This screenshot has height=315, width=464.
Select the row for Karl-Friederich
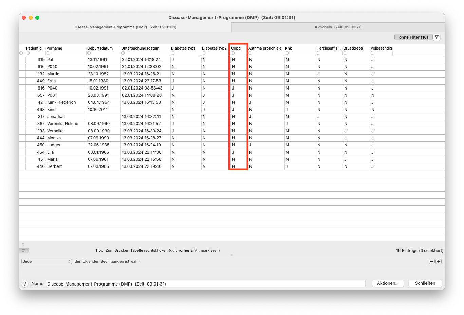(x=232, y=102)
